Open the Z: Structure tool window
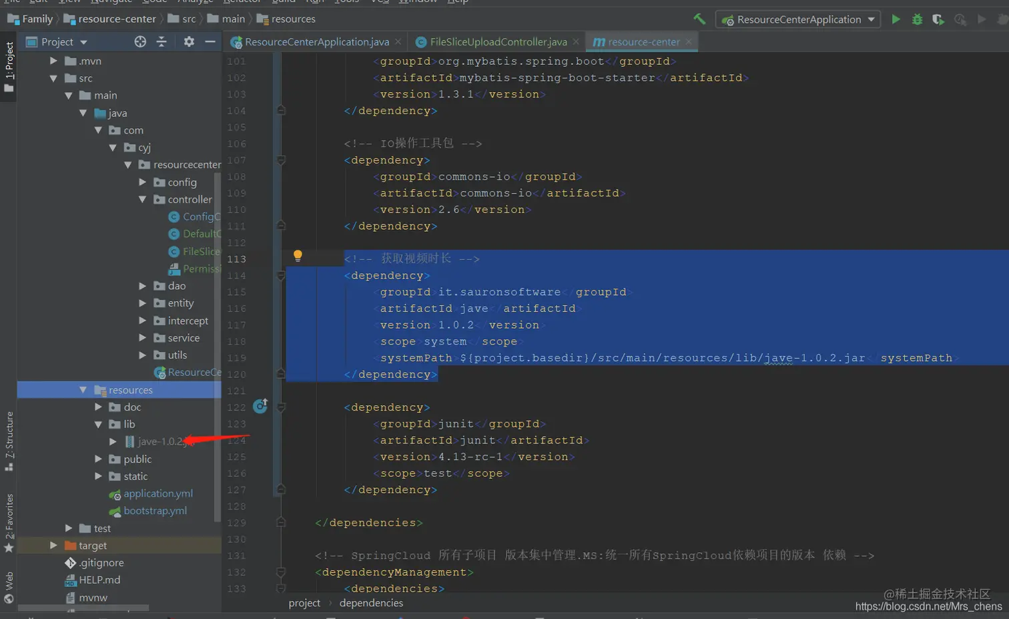Image resolution: width=1009 pixels, height=619 pixels. click(9, 441)
